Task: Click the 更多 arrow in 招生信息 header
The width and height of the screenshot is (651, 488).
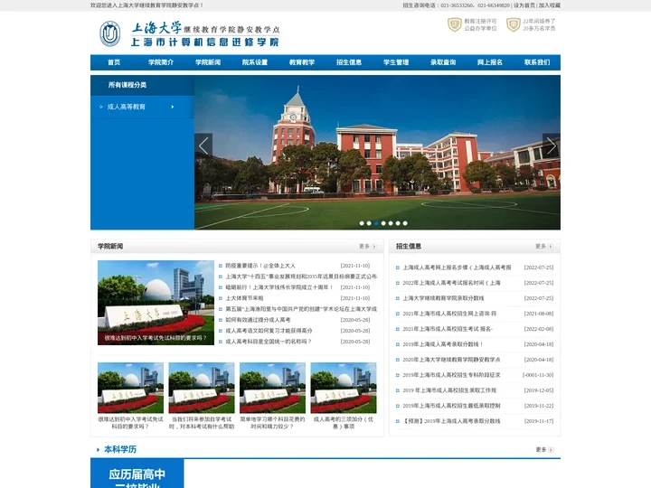Action: (x=551, y=247)
